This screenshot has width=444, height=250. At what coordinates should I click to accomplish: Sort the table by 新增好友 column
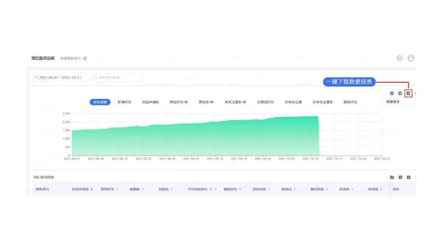tap(107, 189)
